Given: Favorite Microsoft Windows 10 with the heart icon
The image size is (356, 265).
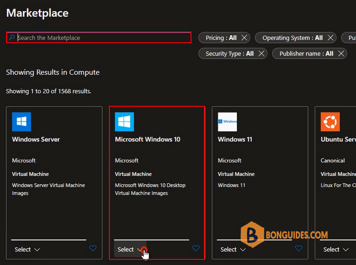Looking at the screenshot, I should (196, 248).
